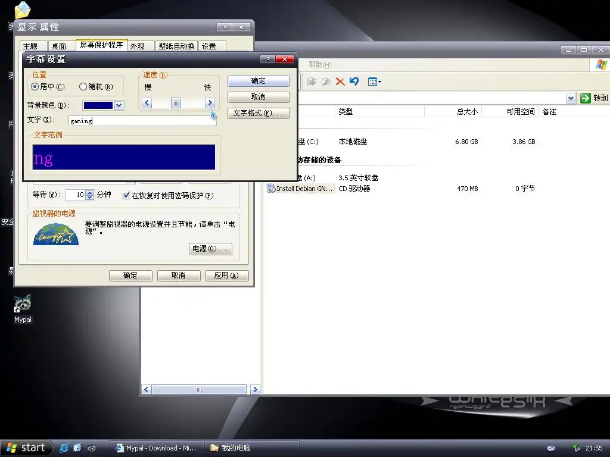This screenshot has height=457, width=610.
Task: Click the 等待 minutes value field
Action: [x=76, y=195]
